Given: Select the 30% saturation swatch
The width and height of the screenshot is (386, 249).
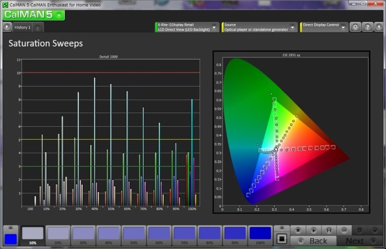Looking at the screenshot, I should [x=83, y=235].
